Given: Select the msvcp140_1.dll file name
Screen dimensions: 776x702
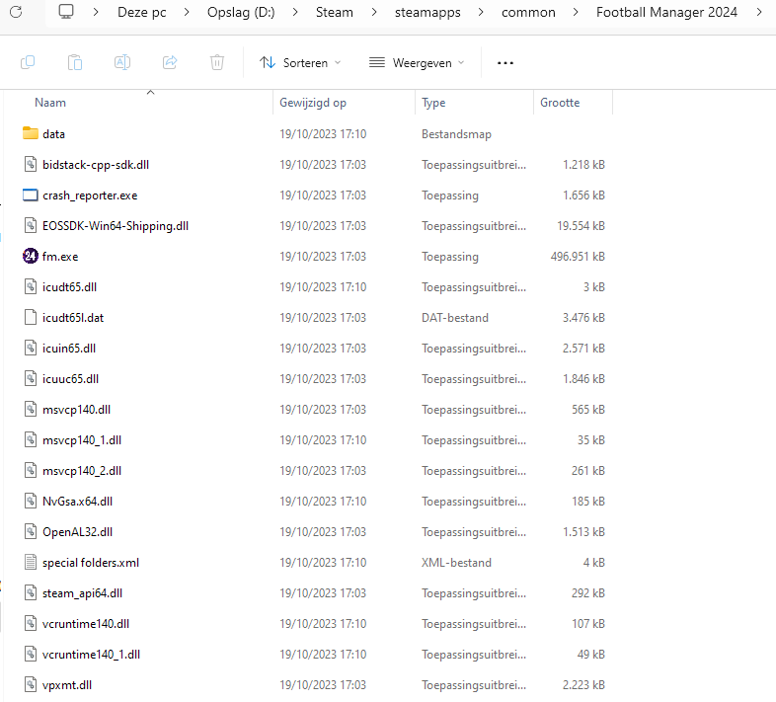Looking at the screenshot, I should coord(82,440).
